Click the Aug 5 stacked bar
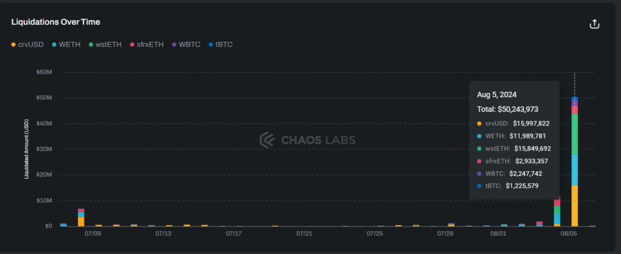The height and width of the screenshot is (254, 621). pos(575,162)
